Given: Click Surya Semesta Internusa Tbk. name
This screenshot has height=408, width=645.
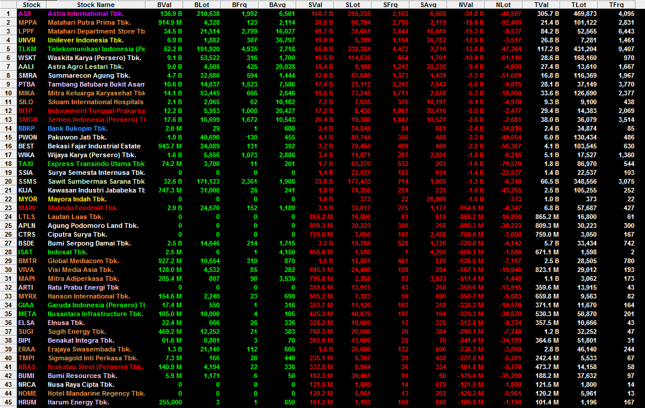Looking at the screenshot, I should pos(96,173).
